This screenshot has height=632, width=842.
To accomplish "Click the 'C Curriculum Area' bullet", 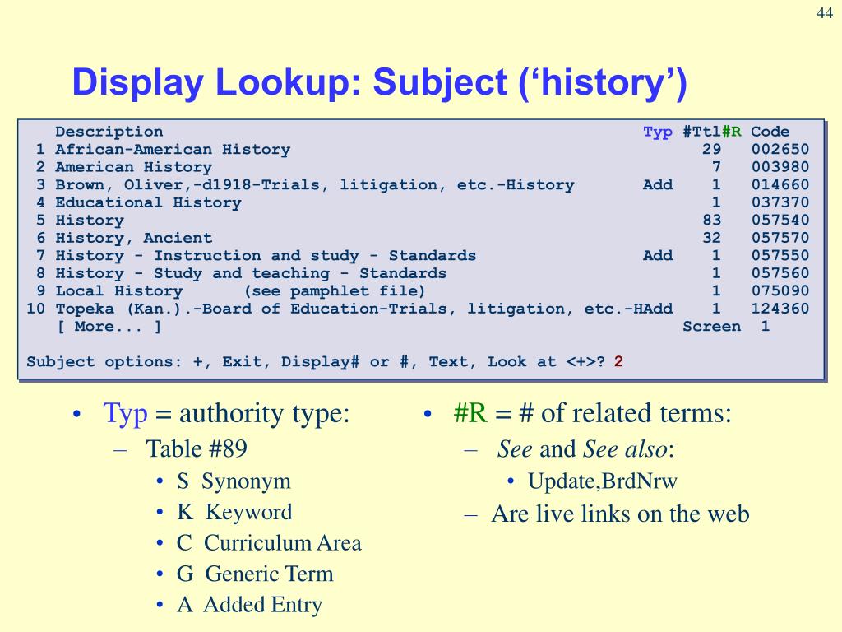I will (269, 543).
